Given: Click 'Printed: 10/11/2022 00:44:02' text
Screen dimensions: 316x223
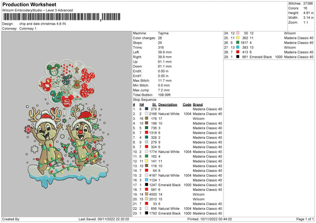Looking at the screenshot, I should (210, 219).
